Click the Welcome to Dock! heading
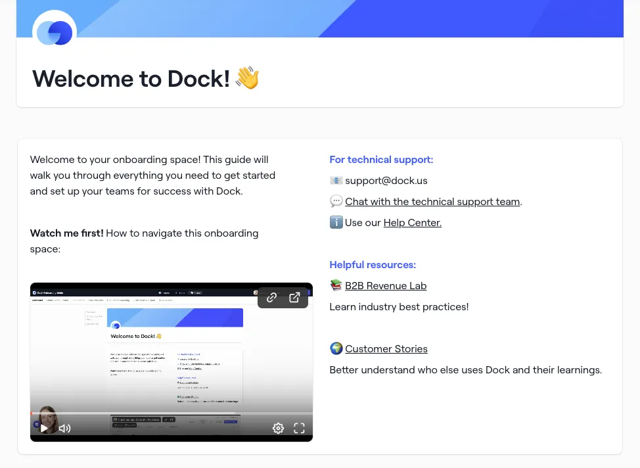The height and width of the screenshot is (468, 640). pos(131,79)
